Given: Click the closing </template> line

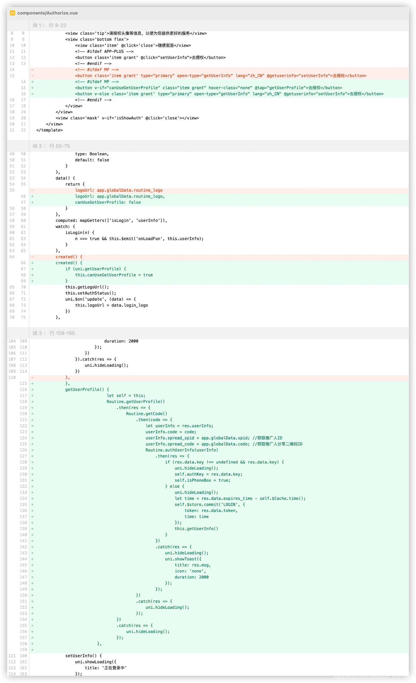Looking at the screenshot, I should coord(50,130).
